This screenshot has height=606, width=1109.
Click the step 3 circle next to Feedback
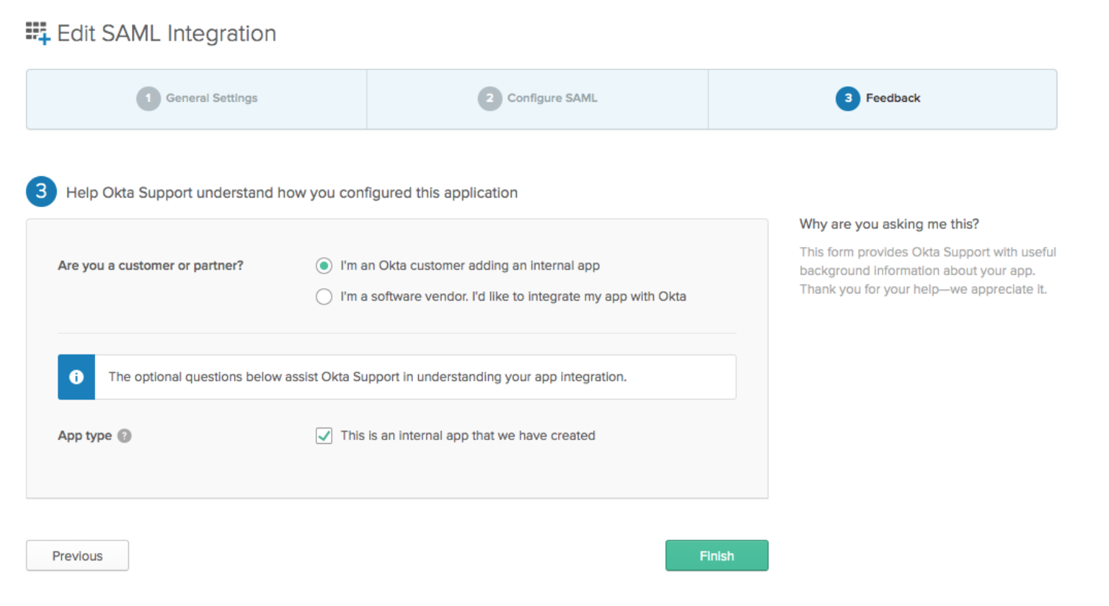[847, 98]
